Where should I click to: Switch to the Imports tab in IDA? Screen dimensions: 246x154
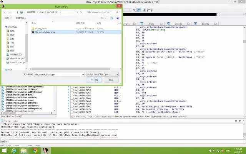[178, 24]
